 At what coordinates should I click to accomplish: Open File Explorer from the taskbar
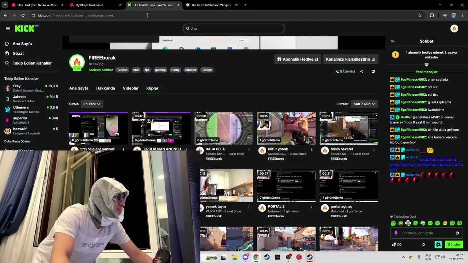(234, 257)
